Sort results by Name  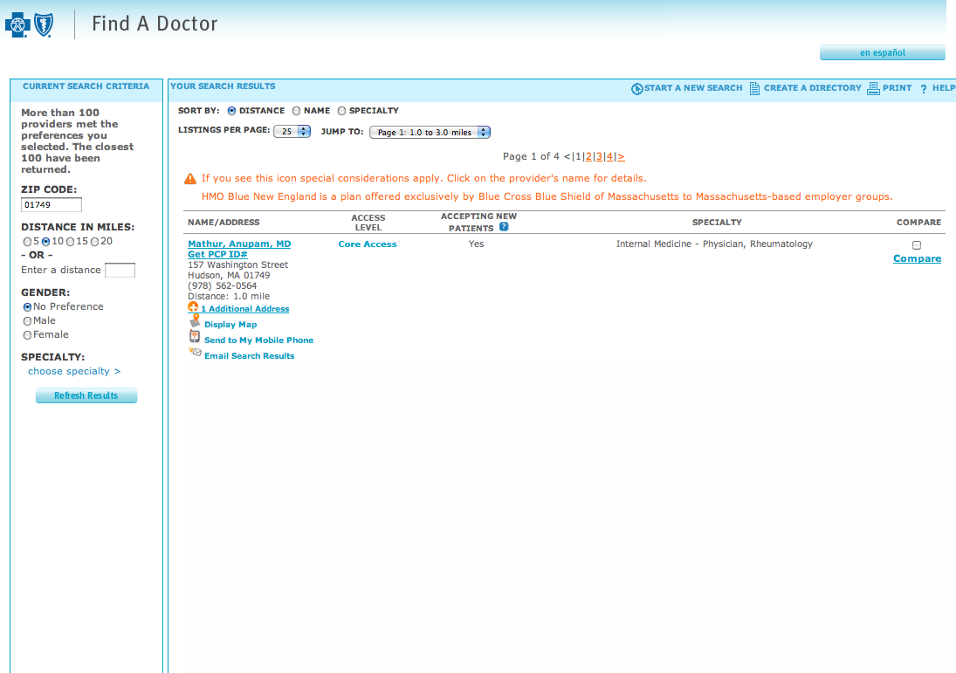297,111
